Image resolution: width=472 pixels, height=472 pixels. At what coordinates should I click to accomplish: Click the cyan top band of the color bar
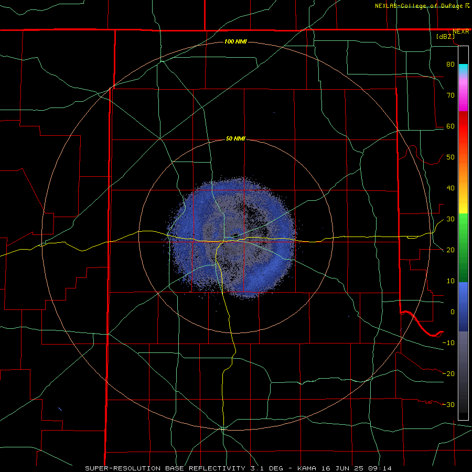pyautogui.click(x=463, y=69)
